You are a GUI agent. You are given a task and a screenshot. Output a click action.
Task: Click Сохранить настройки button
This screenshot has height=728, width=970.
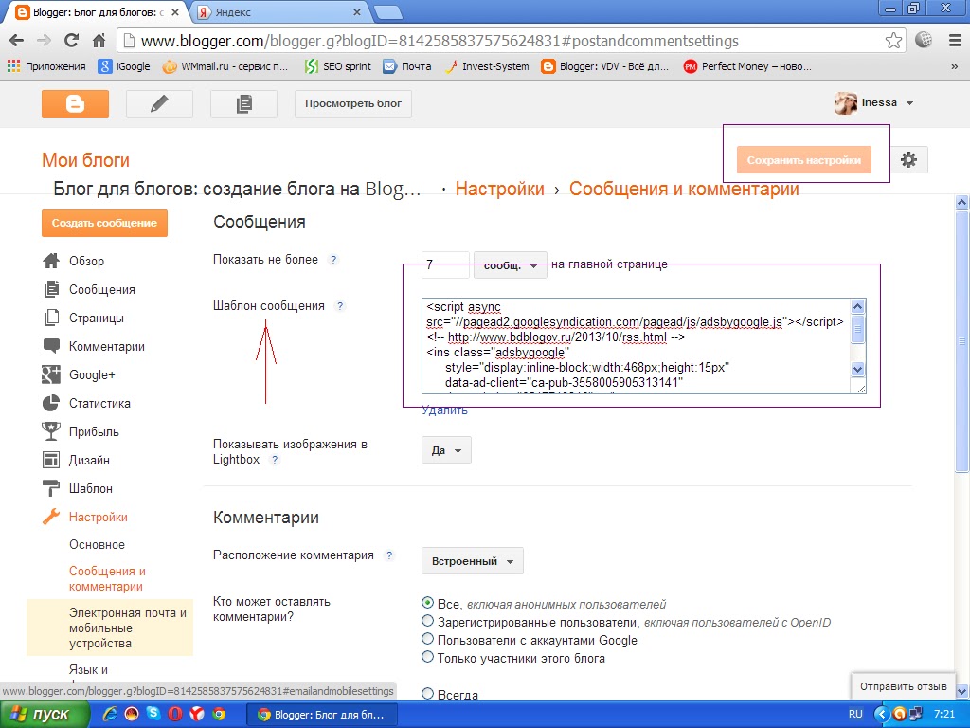[x=803, y=159]
